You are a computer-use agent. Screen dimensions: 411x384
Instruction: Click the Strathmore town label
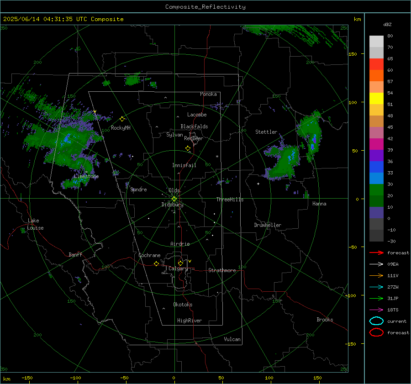(x=222, y=270)
